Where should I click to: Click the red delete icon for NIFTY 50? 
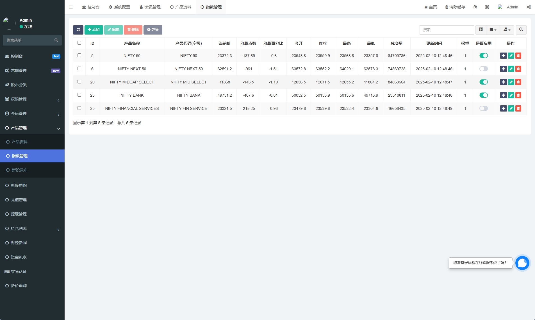[518, 56]
